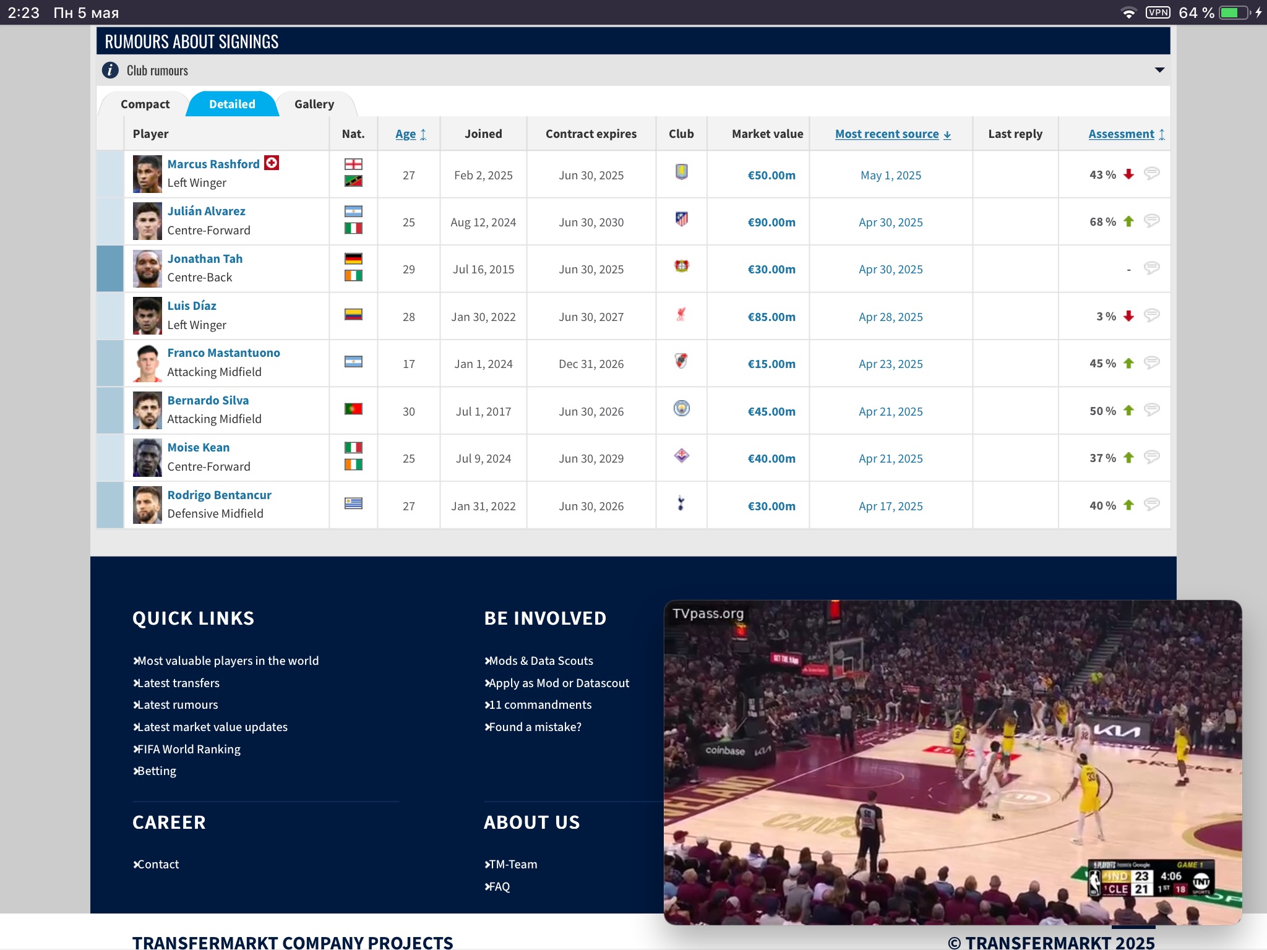Expand the Club rumours dropdown arrow
Viewport: 1267px width, 950px height.
click(1159, 71)
